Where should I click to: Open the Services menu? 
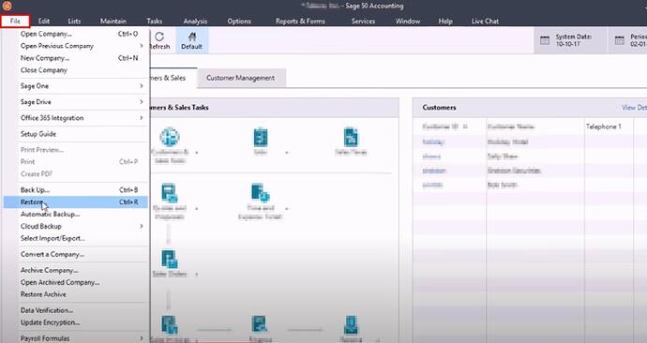tap(363, 21)
